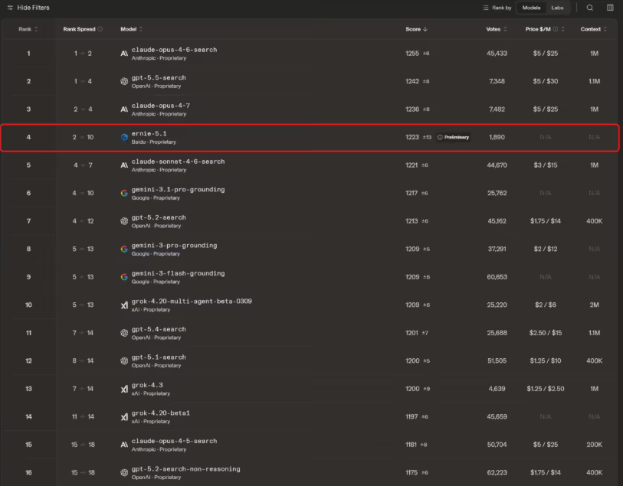Click the Baidu logo beside ernie-5.1
Image resolution: width=623 pixels, height=486 pixels.
(124, 137)
